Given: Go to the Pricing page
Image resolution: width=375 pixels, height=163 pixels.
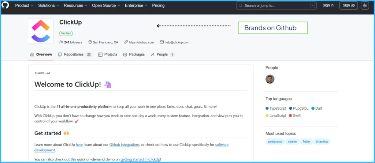Looking at the screenshot, I should [x=158, y=5].
